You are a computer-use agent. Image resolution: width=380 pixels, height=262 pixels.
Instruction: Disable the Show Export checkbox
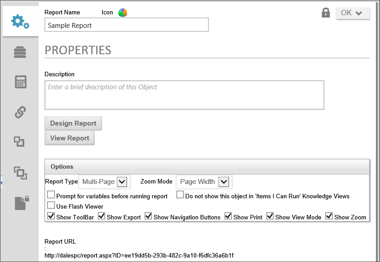[102, 216]
